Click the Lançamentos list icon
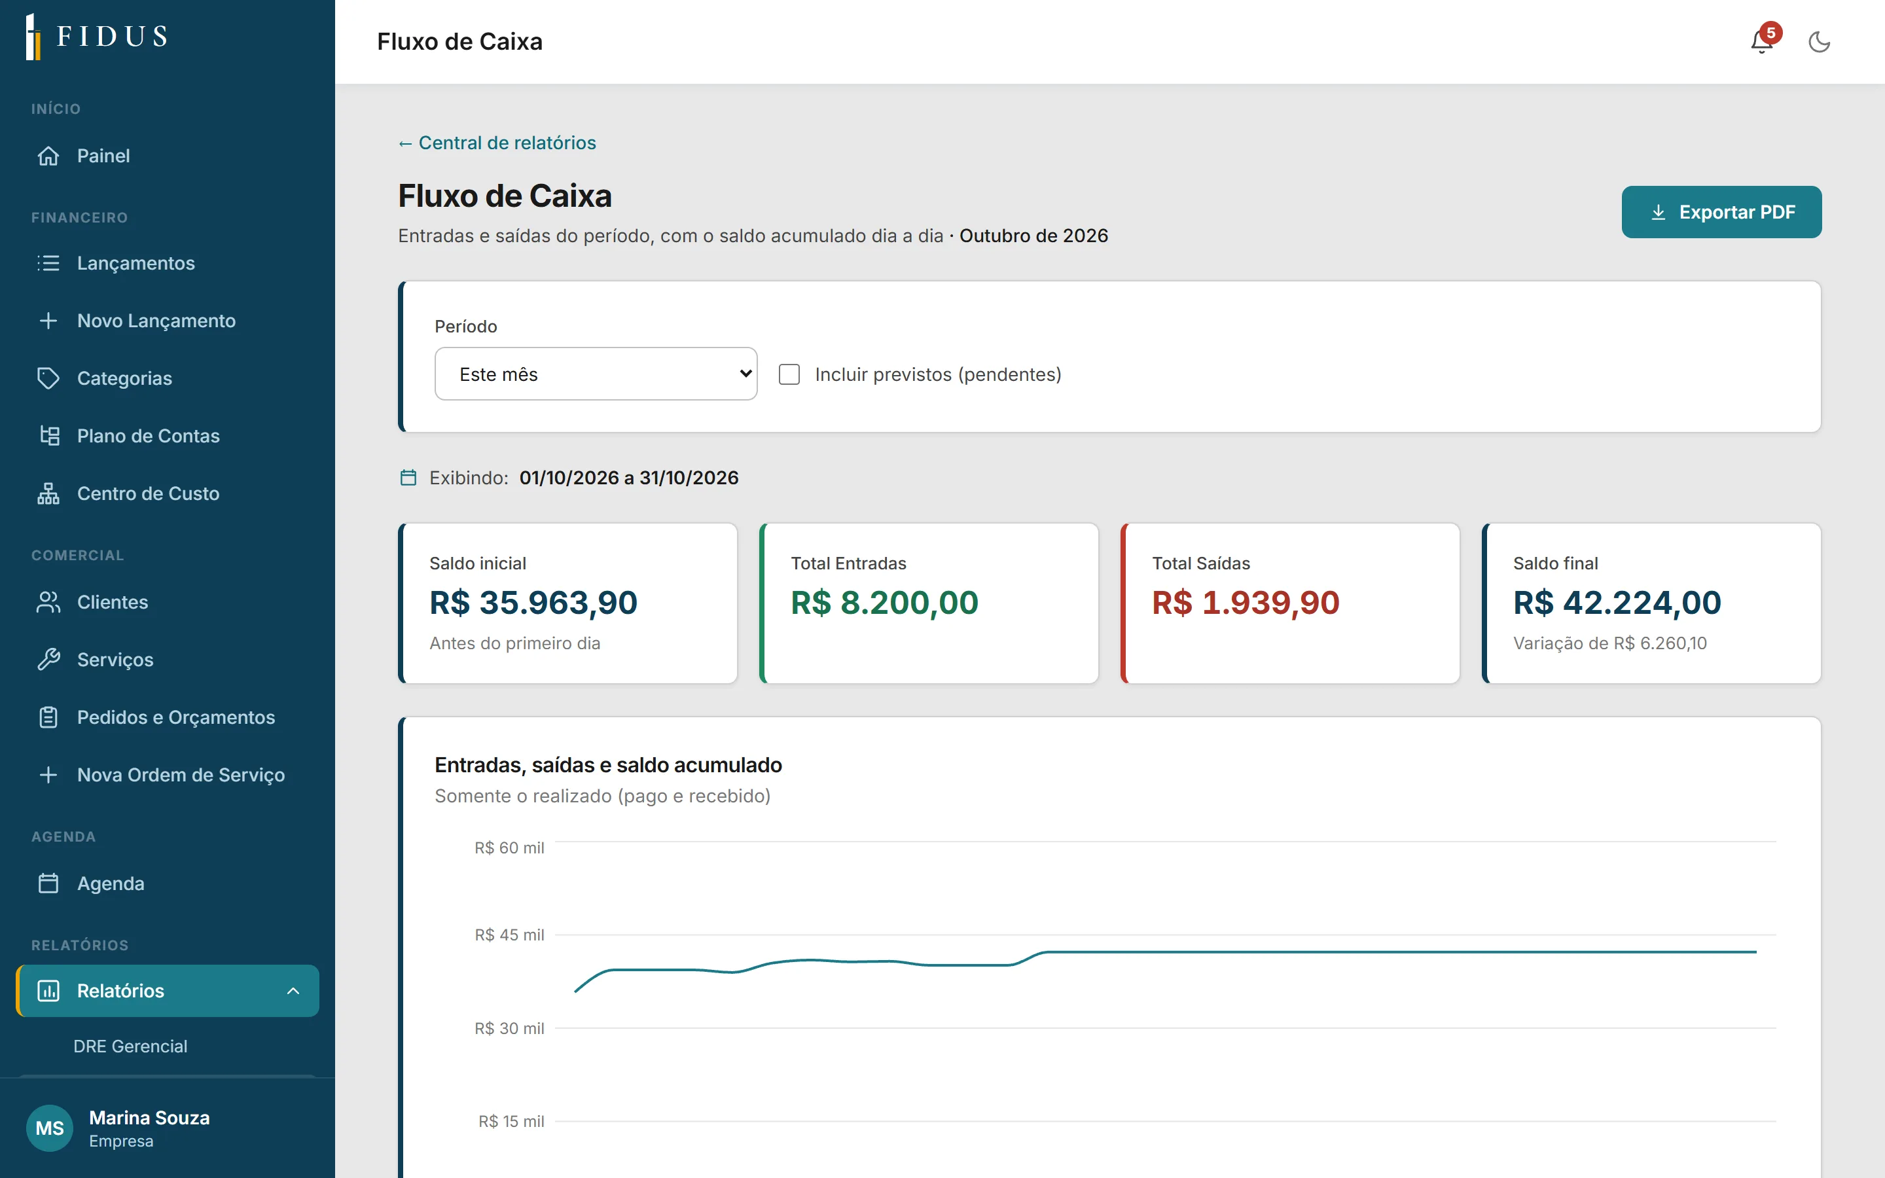The height and width of the screenshot is (1178, 1885). coord(48,263)
